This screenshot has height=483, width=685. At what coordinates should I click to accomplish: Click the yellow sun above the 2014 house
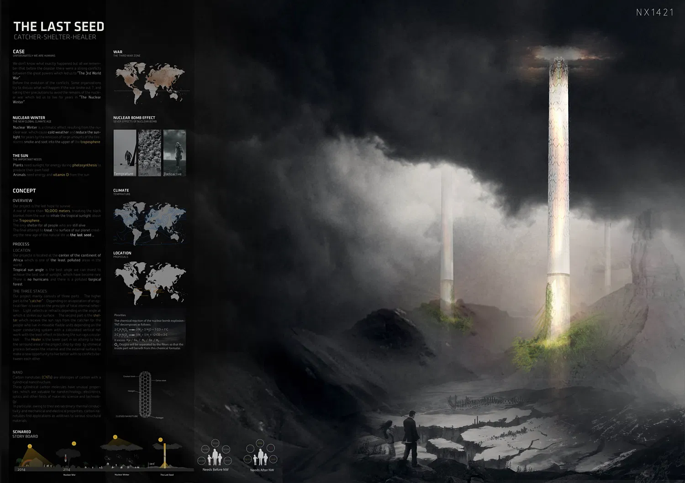click(29, 447)
